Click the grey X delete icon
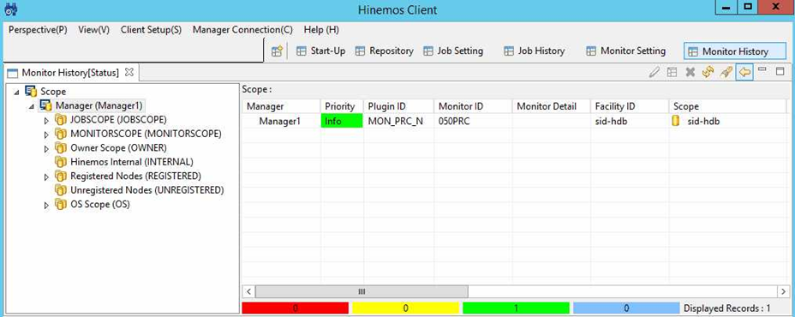 coord(690,73)
